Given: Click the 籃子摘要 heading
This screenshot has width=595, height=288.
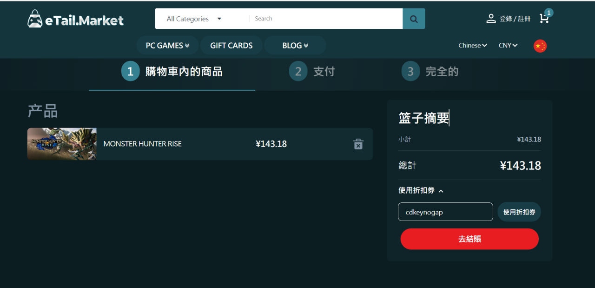Looking at the screenshot, I should tap(424, 118).
